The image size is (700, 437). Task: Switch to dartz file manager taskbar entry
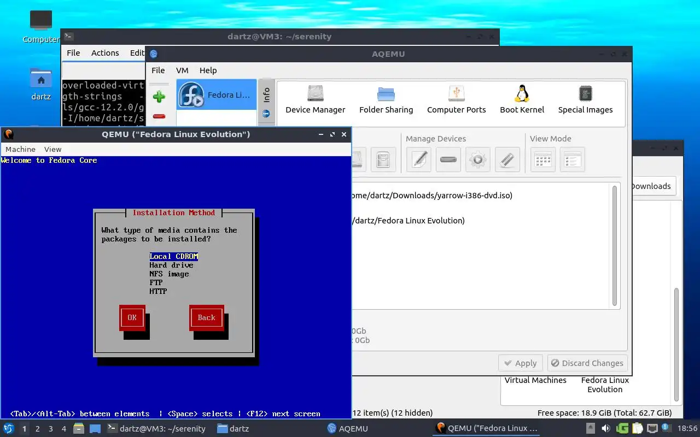tap(234, 429)
